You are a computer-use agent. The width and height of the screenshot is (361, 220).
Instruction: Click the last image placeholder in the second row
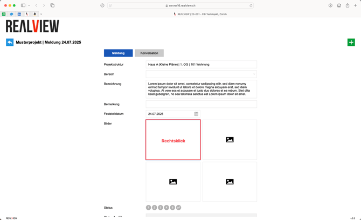(x=230, y=182)
